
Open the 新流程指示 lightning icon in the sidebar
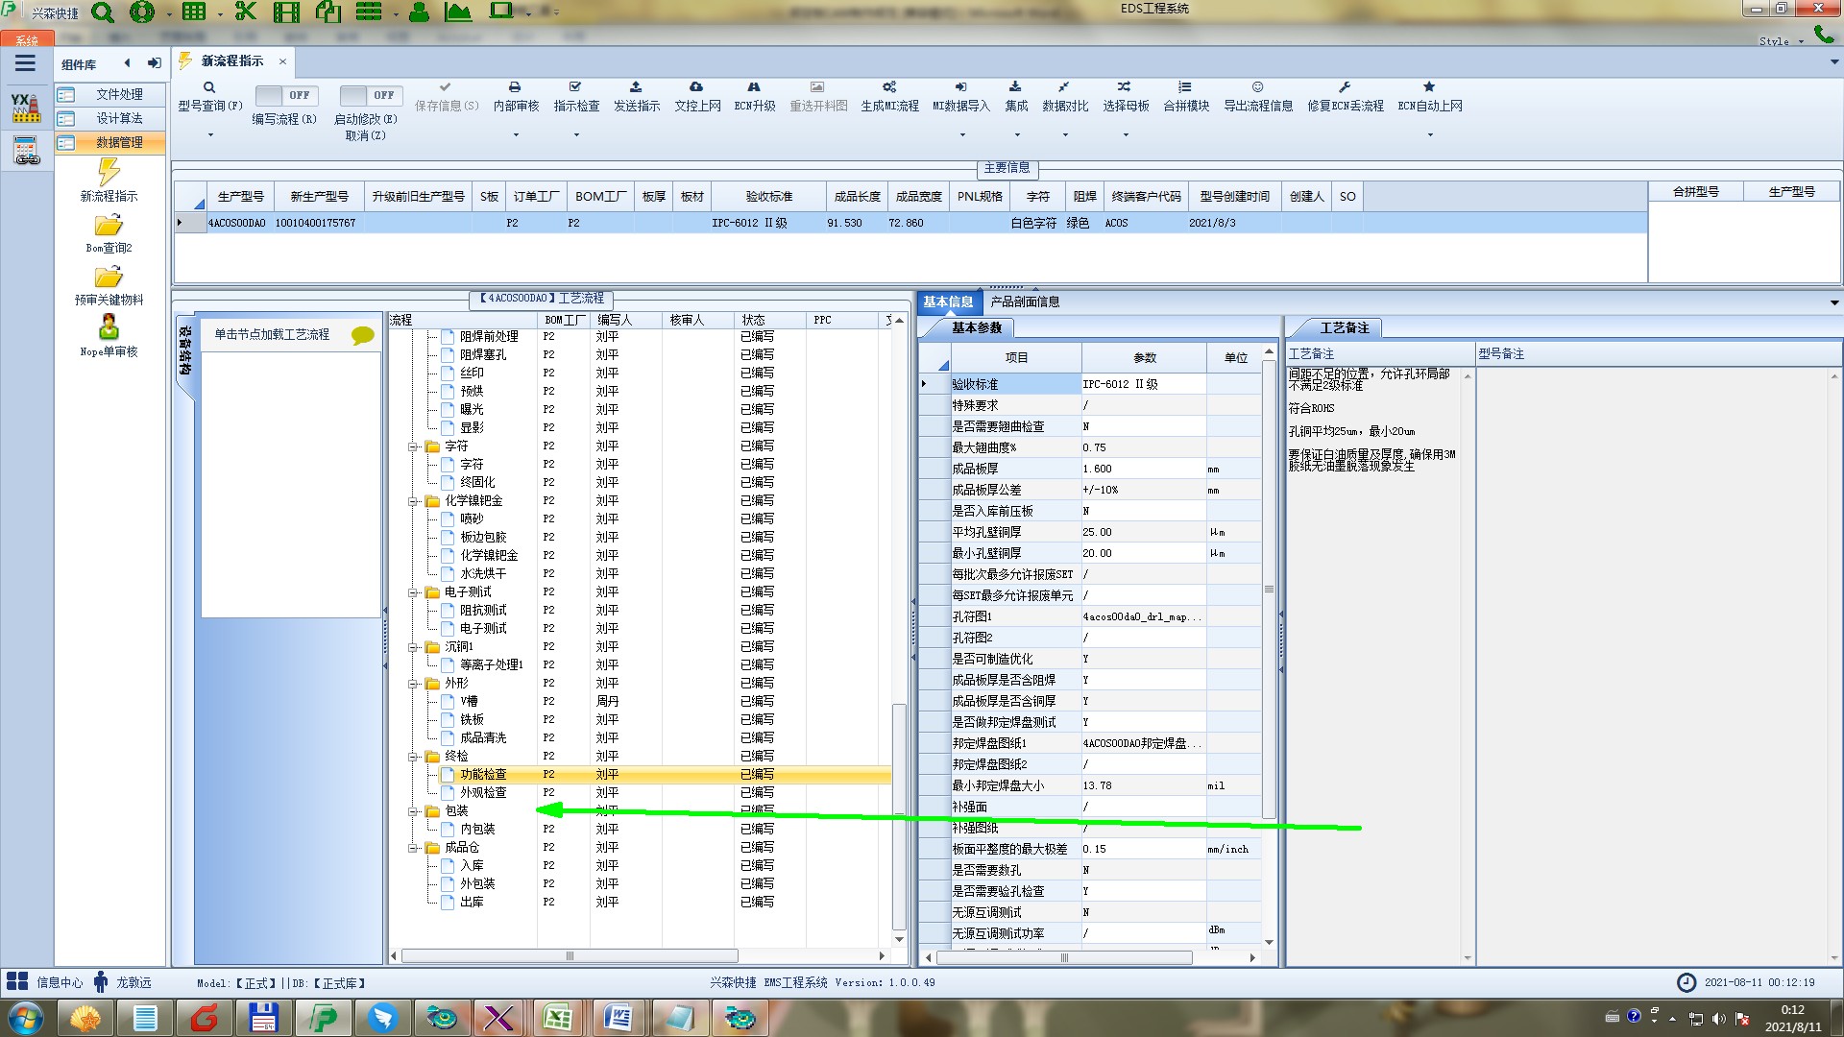coord(109,173)
